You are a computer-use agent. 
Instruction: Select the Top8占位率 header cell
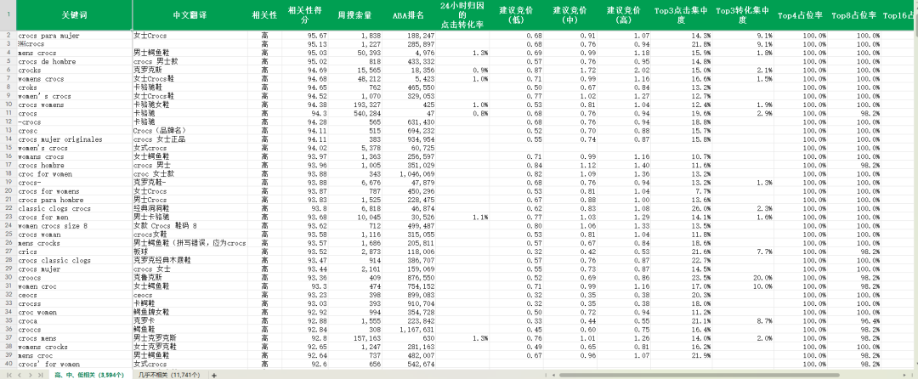coord(855,16)
